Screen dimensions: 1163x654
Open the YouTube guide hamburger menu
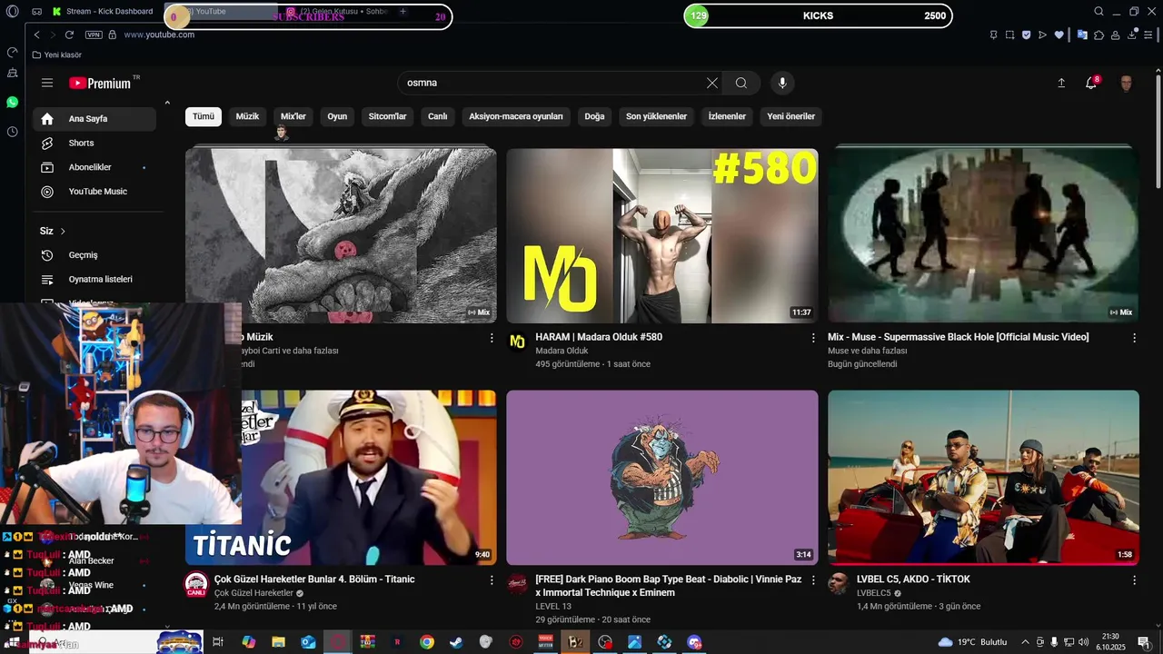47,83
